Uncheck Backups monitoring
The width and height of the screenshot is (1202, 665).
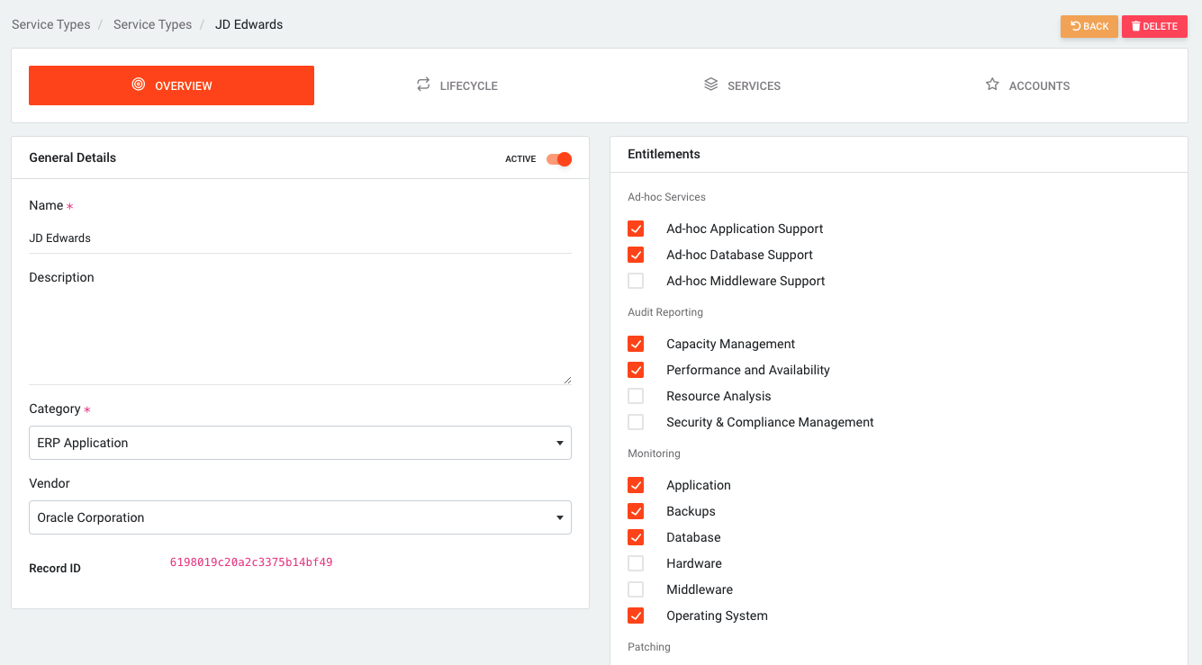pyautogui.click(x=636, y=511)
